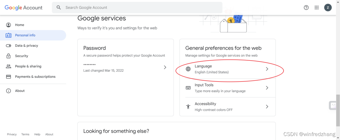The image size is (340, 140).
Task: Open the Google apps grid
Action: [316, 8]
